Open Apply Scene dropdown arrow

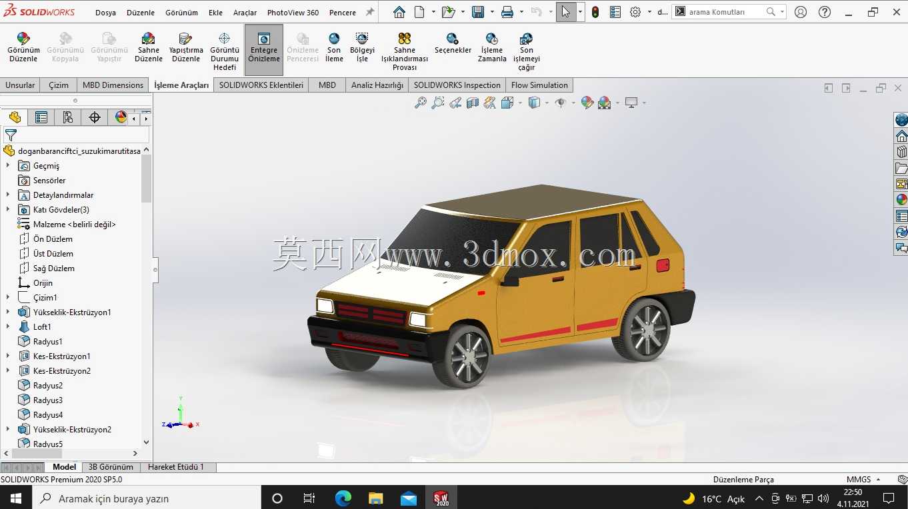coord(616,103)
